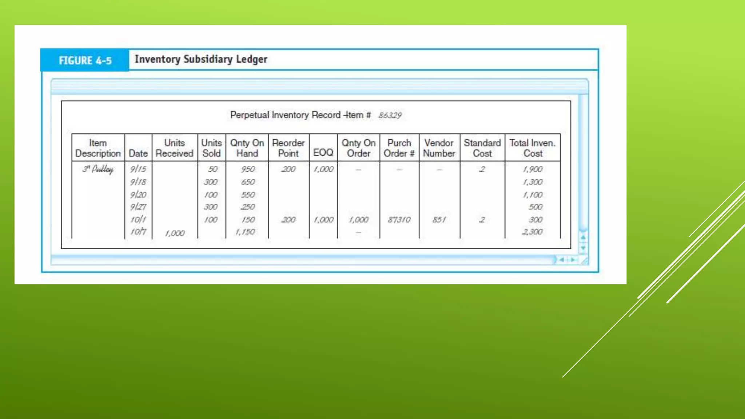Click the scroll down arrow
This screenshot has height=419, width=745.
pos(583,248)
